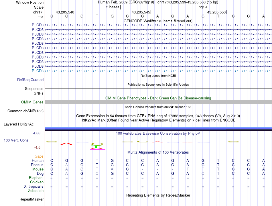
Task: Select the Elephant alignment row label
Action: pos(36,178)
